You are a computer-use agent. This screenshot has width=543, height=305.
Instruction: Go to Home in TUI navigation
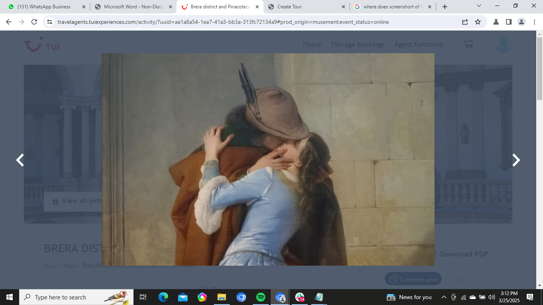pyautogui.click(x=312, y=44)
